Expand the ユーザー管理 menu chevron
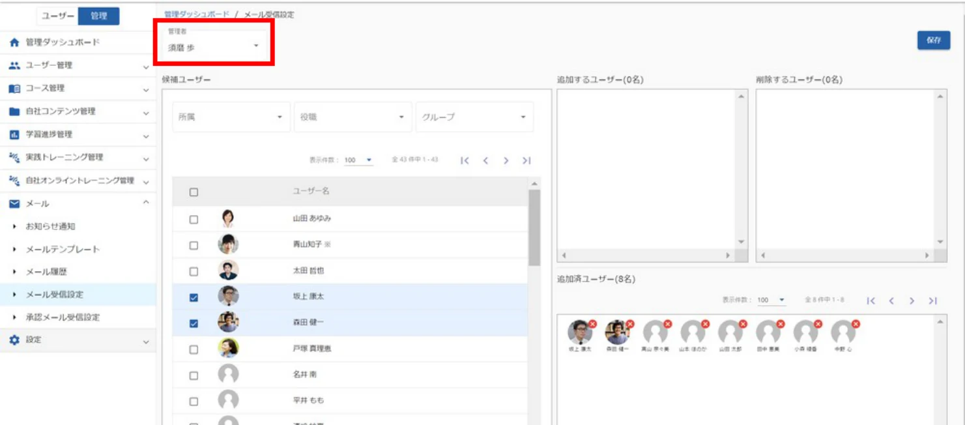This screenshot has width=965, height=425. click(146, 66)
